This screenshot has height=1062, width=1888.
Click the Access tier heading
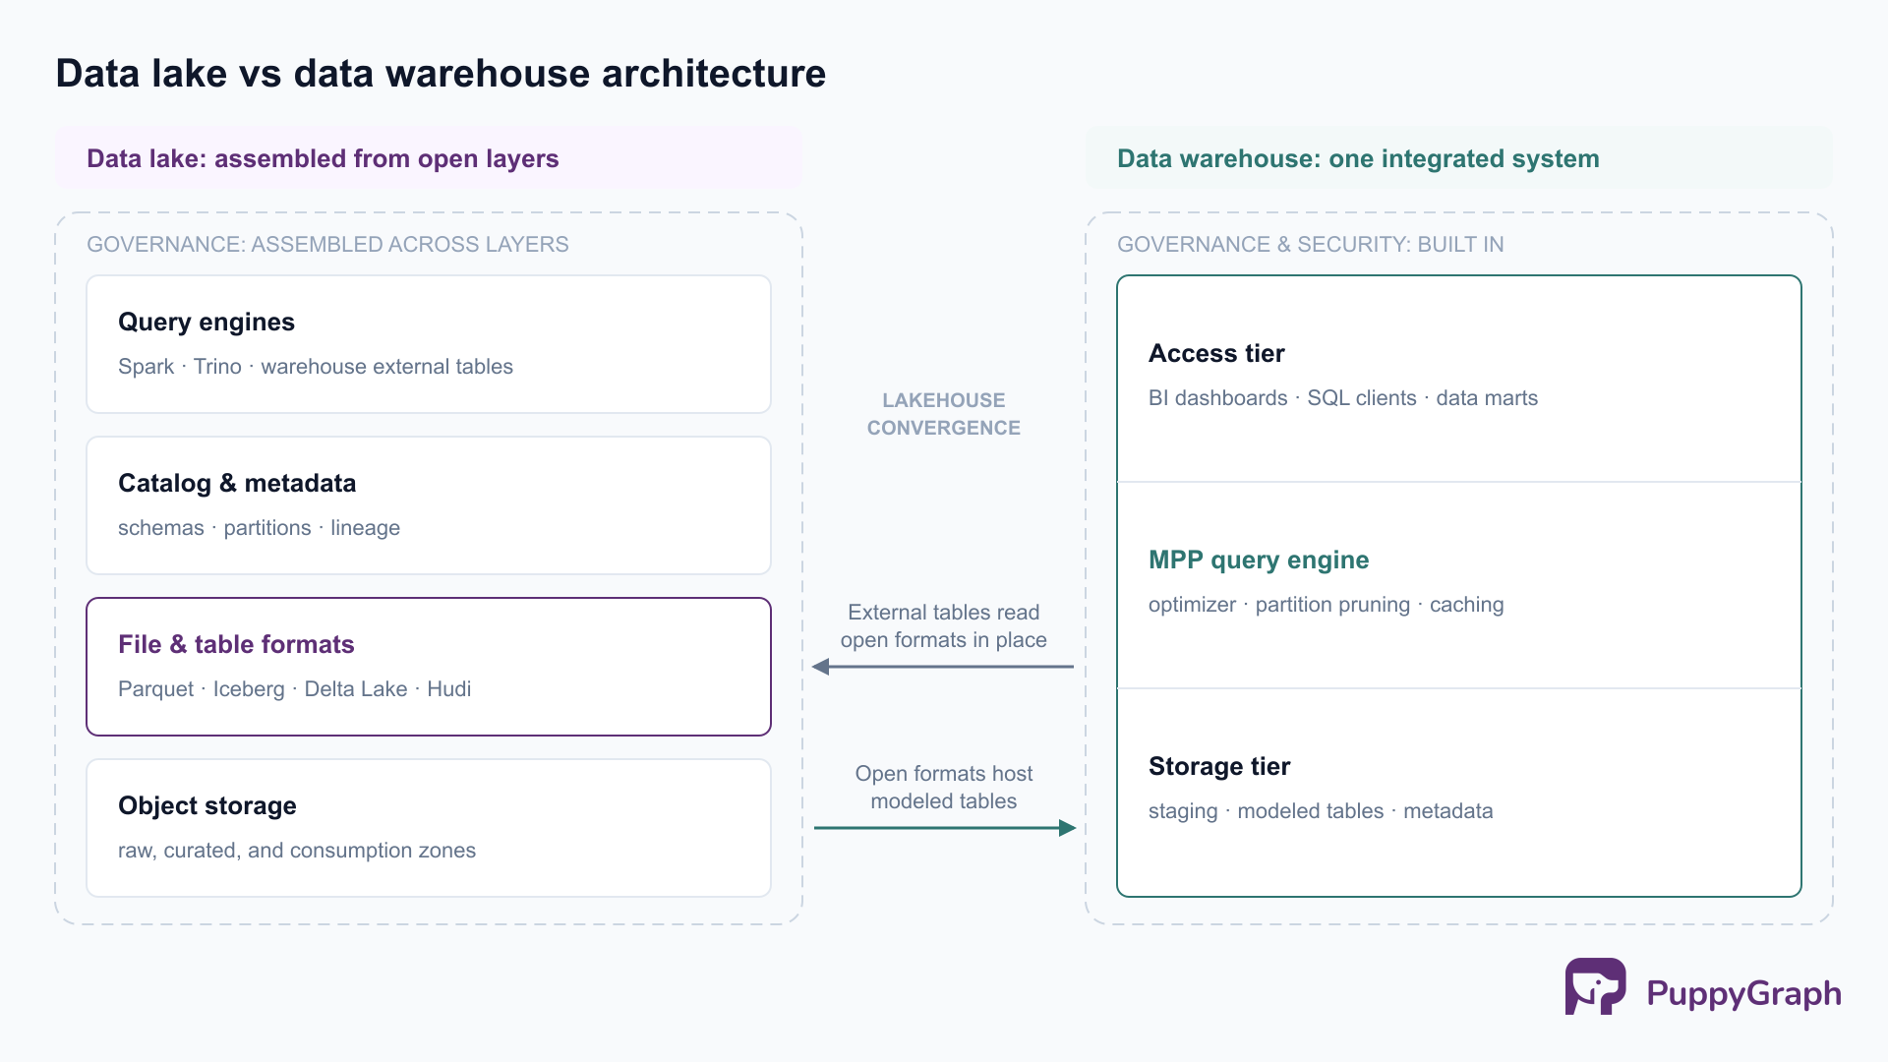[1216, 353]
